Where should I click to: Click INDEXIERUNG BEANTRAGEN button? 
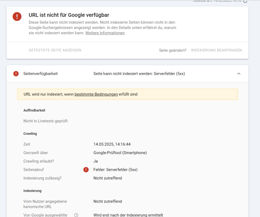point(216,50)
